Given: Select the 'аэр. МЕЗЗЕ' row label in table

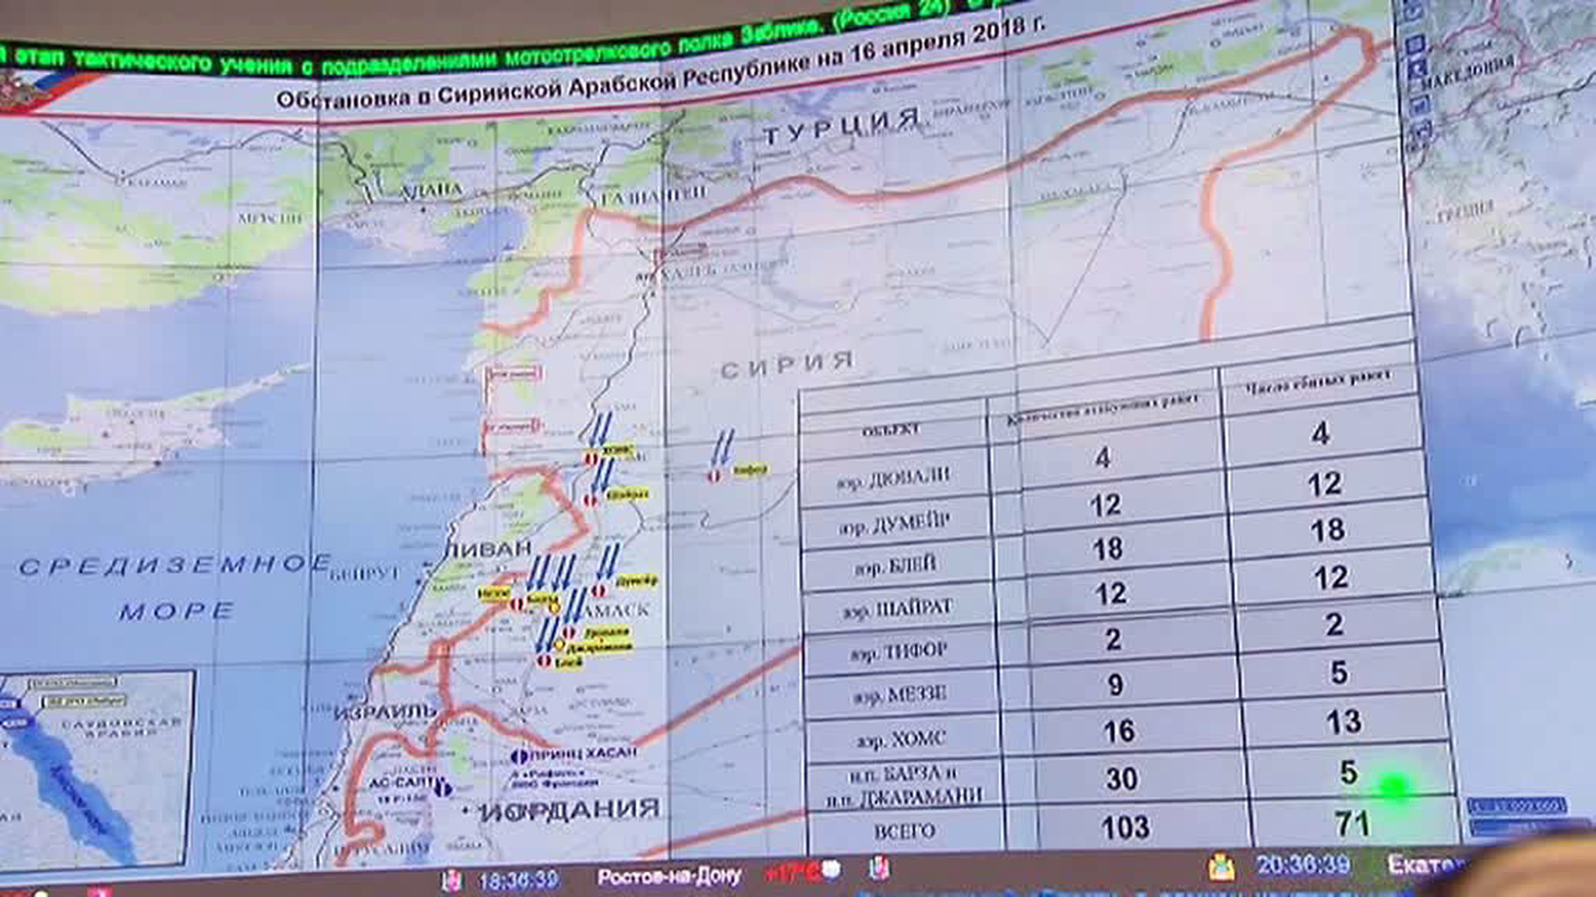Looking at the screenshot, I should (x=899, y=694).
